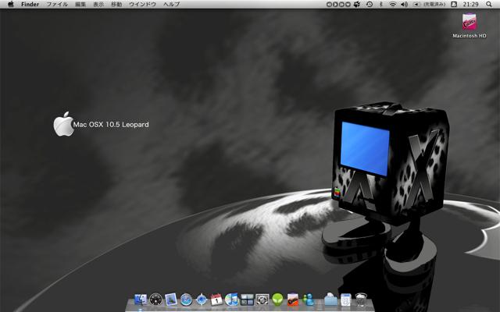Open the orange Candy Dock icon

(x=293, y=300)
